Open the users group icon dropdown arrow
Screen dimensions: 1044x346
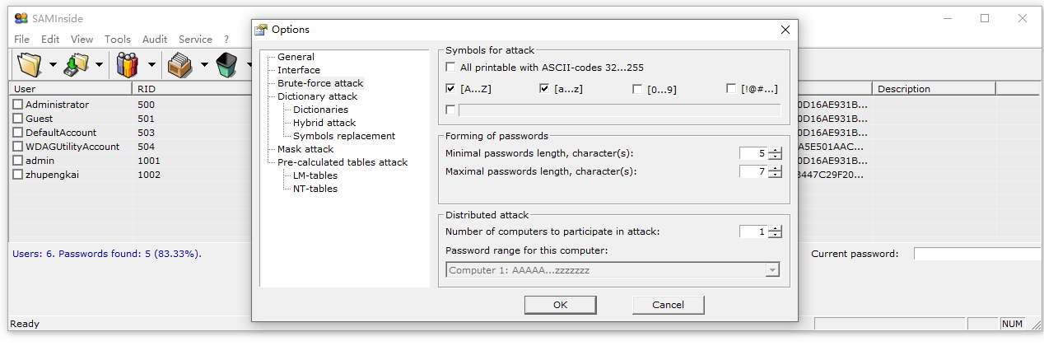coord(151,64)
